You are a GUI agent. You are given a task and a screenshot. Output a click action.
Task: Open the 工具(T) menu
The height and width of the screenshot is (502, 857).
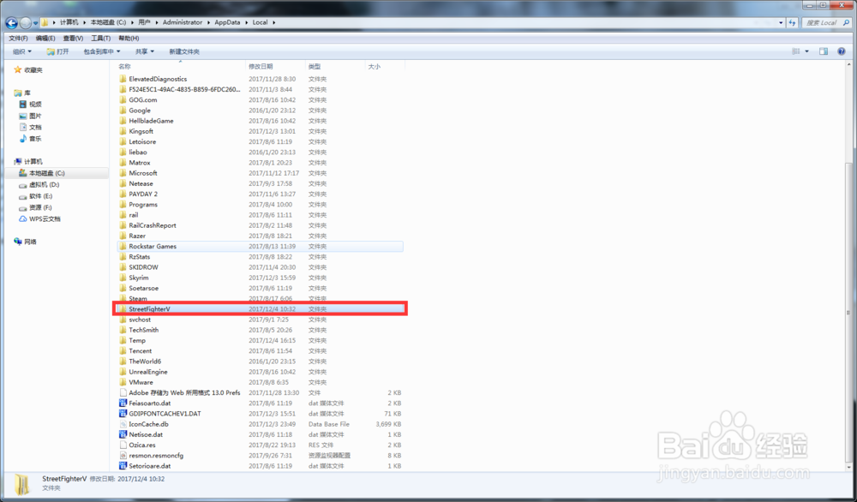tap(100, 39)
